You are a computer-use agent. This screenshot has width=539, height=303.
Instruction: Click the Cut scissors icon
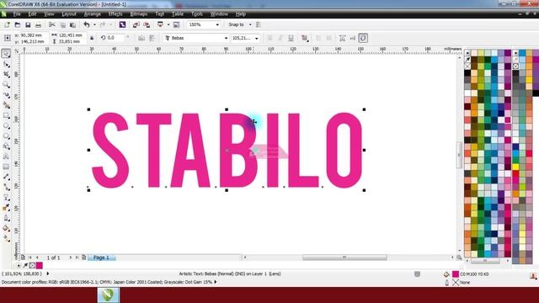[52, 24]
